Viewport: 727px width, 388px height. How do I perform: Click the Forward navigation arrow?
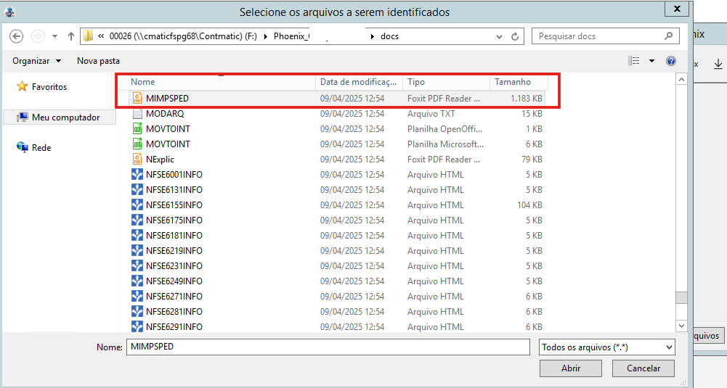click(38, 36)
